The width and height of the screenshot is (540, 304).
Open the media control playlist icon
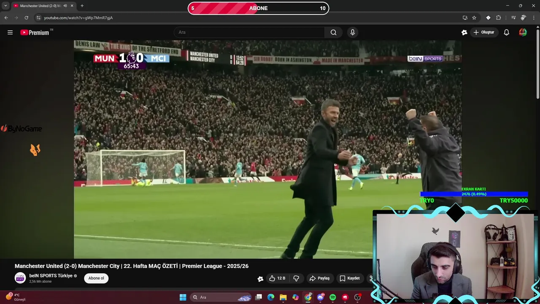pos(513,18)
